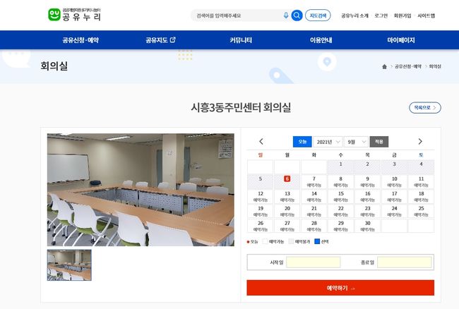Open the 마이페이지 menu

pos(401,40)
